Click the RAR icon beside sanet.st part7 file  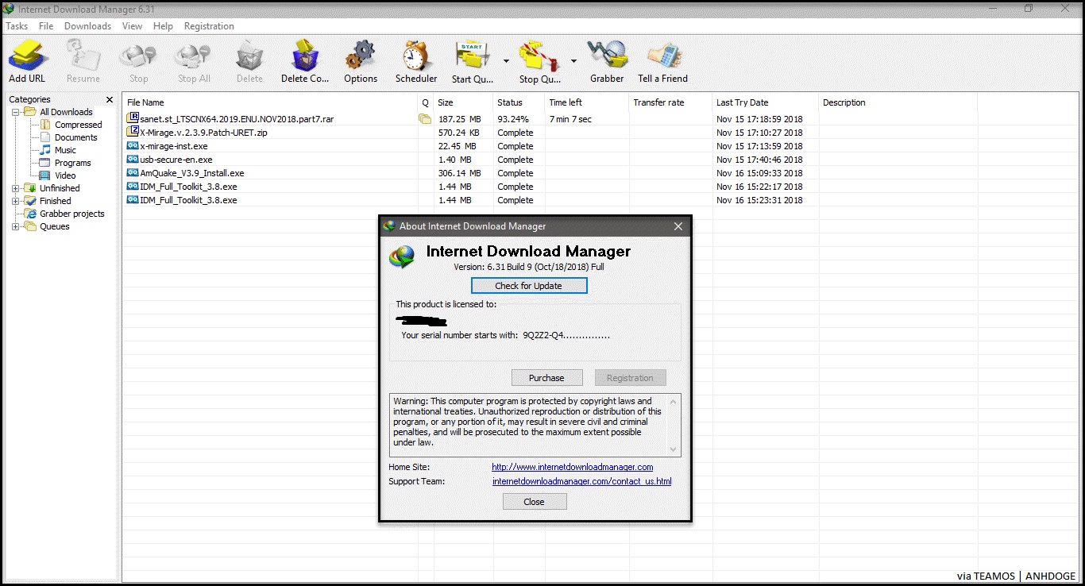[x=133, y=118]
